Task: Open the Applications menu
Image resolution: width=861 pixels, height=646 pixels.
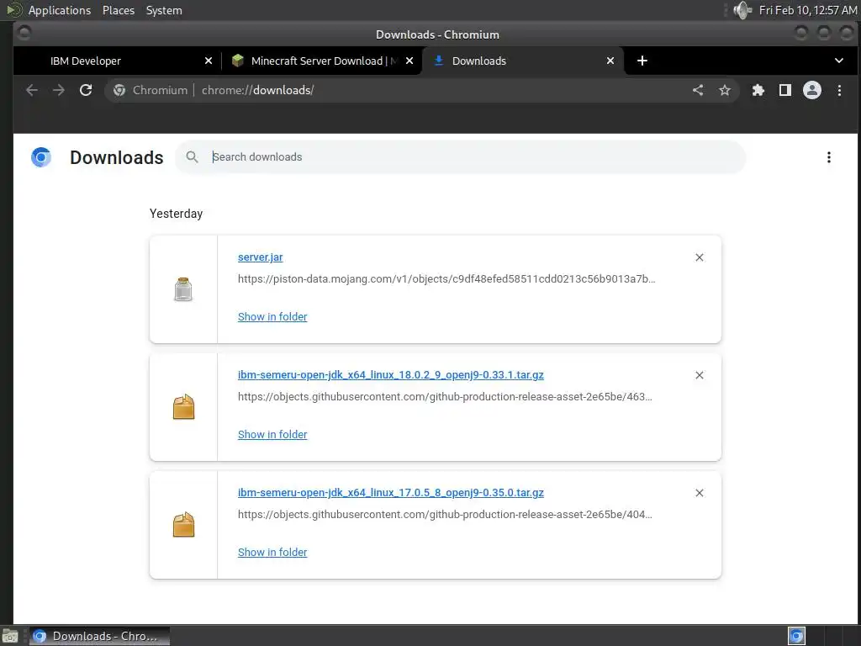Action: [60, 10]
